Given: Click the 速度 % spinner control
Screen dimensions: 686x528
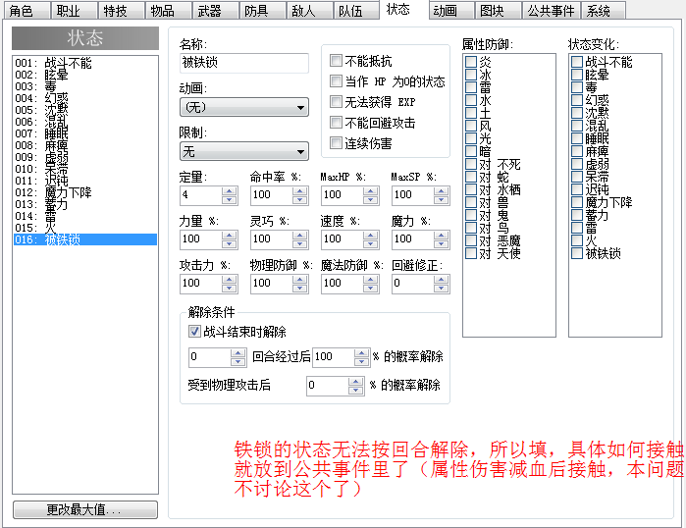Looking at the screenshot, I should [x=371, y=239].
